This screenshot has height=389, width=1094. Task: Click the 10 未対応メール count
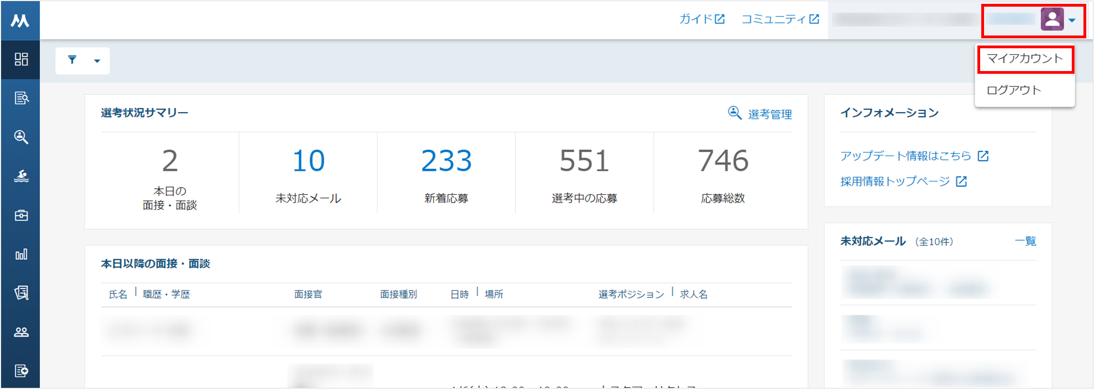click(x=308, y=161)
